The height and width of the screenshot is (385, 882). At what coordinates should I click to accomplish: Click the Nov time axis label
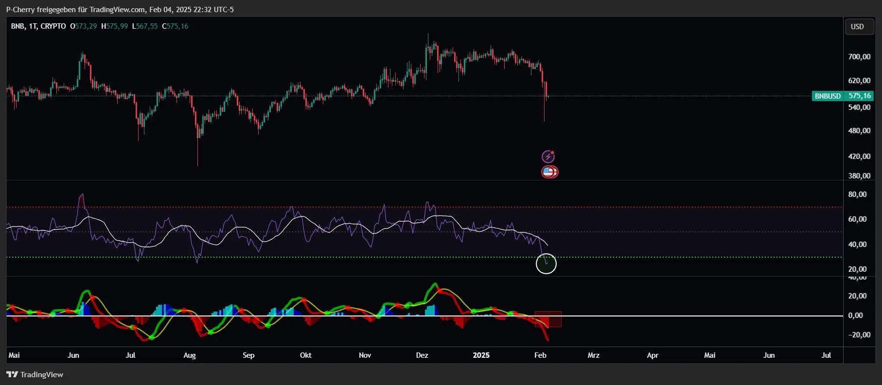click(365, 355)
